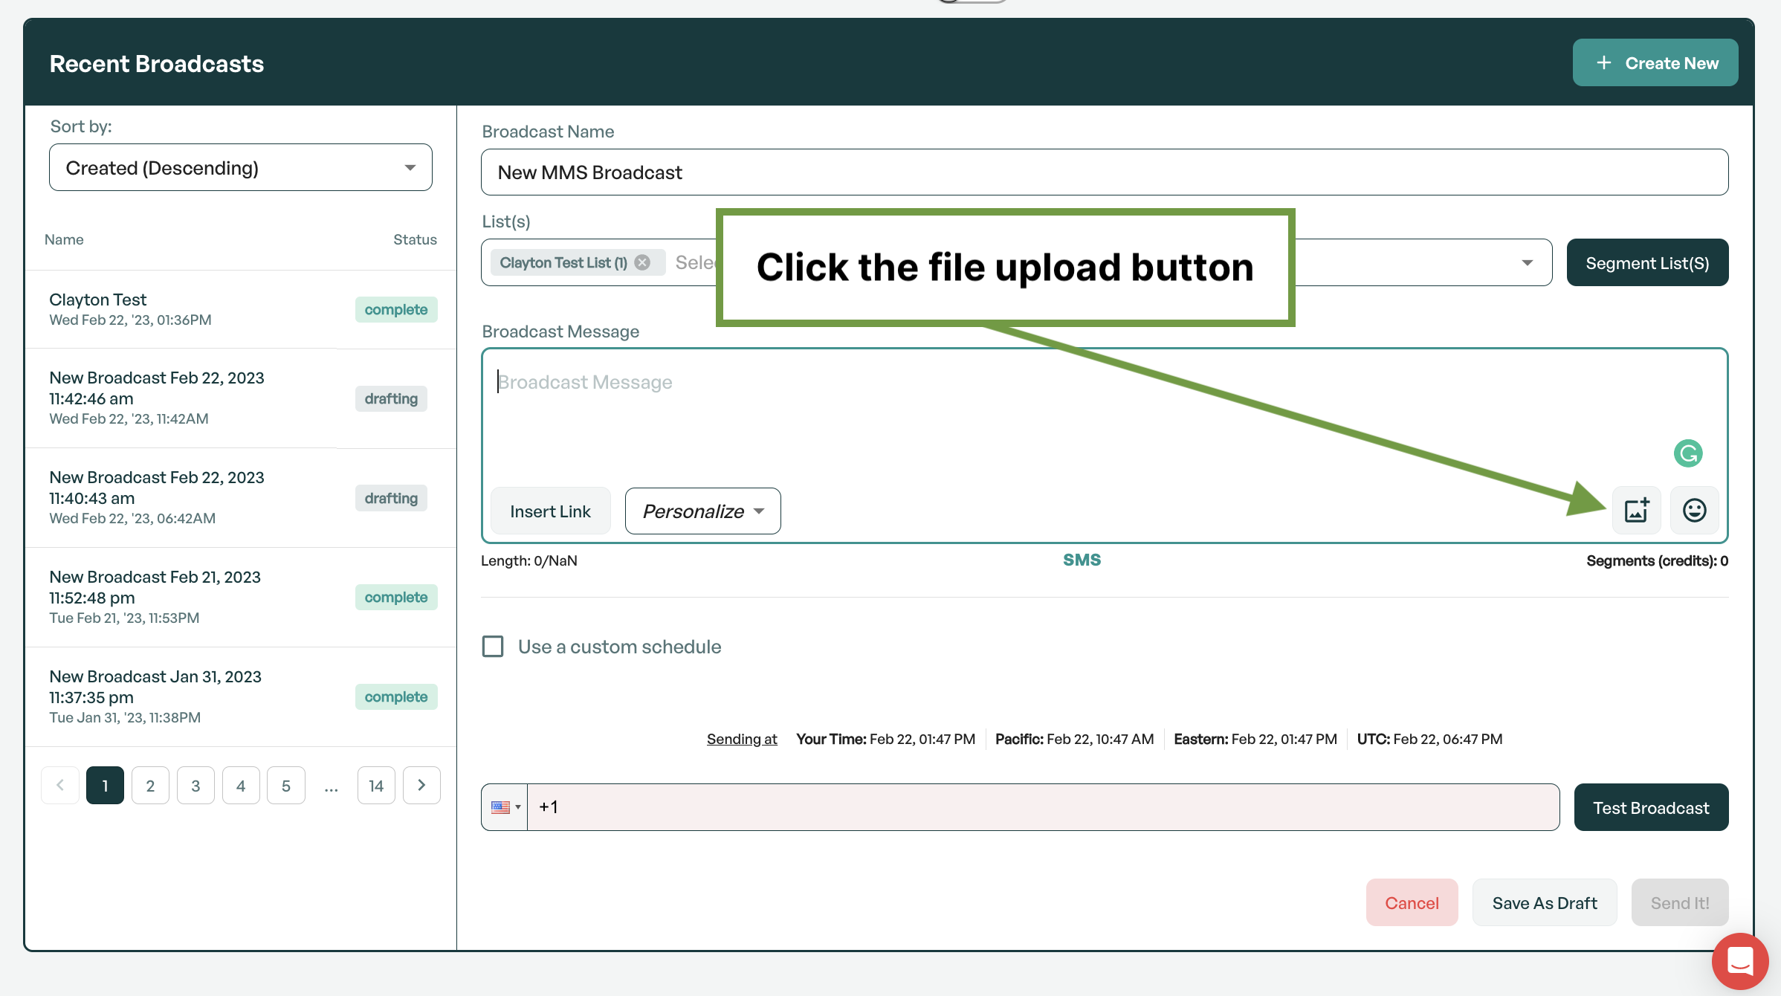Screen dimensions: 1781x996
Task: Open the Sort by dropdown
Action: pyautogui.click(x=240, y=168)
